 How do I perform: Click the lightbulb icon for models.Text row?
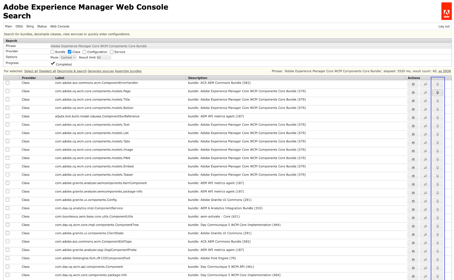437,126
